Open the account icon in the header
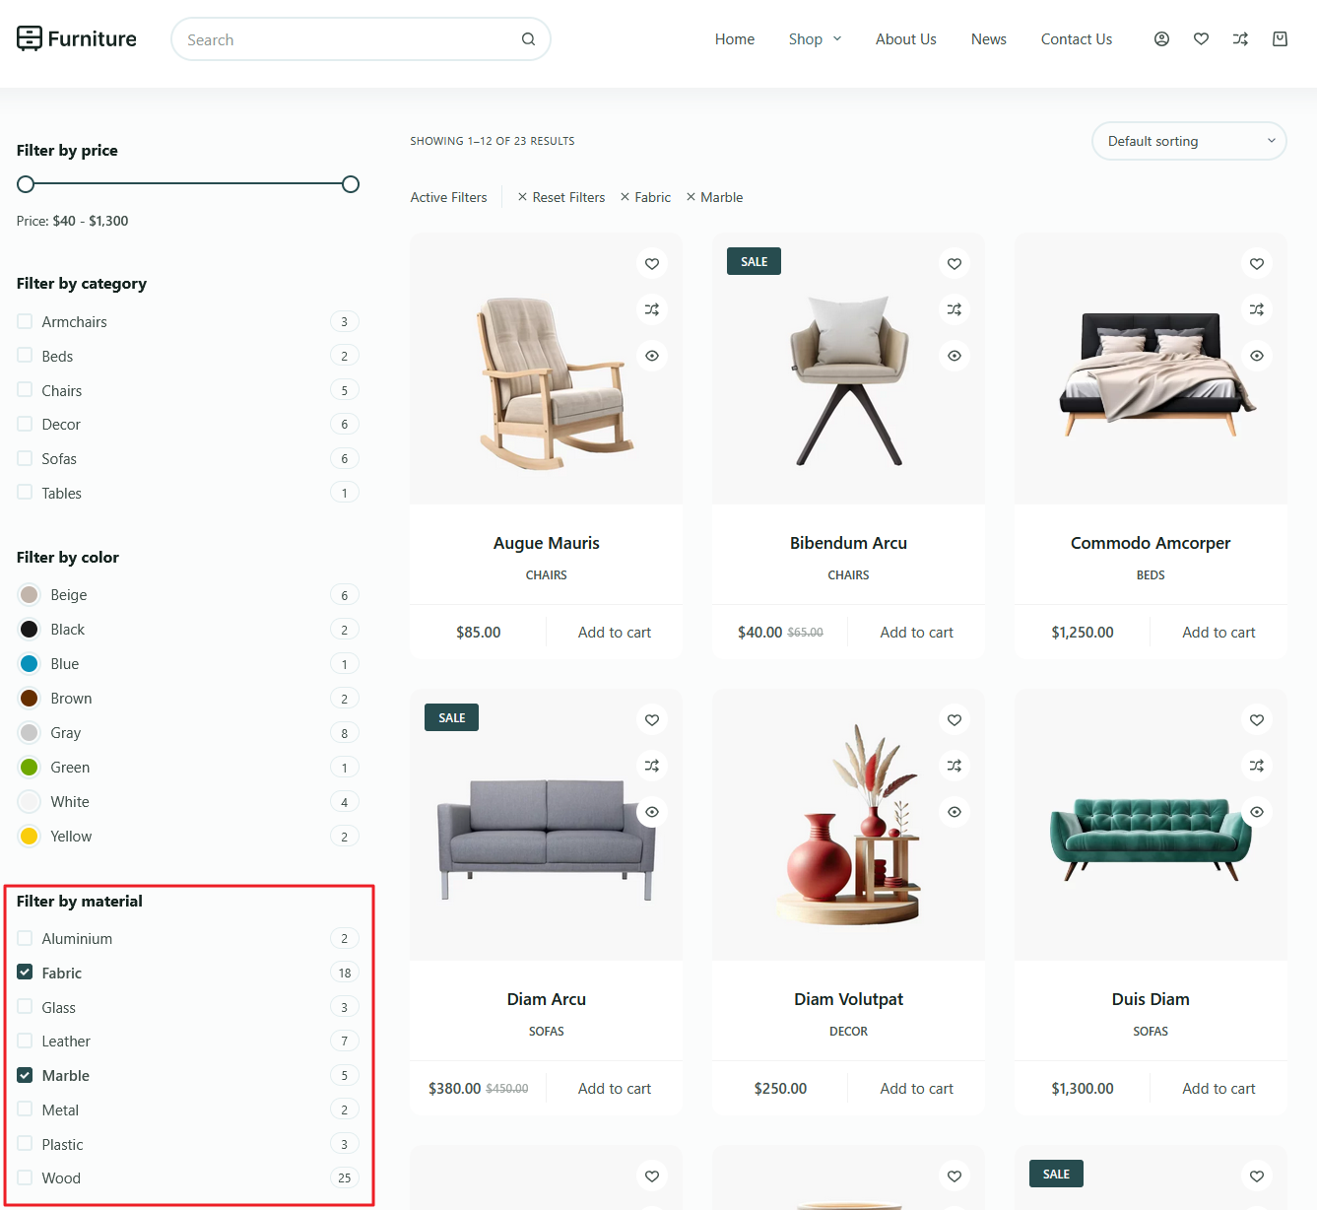This screenshot has height=1210, width=1317. click(1160, 38)
